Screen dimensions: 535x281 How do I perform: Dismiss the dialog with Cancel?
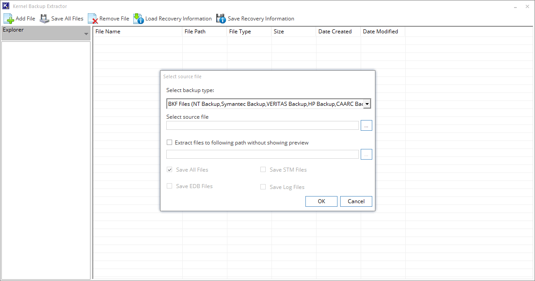[356, 201]
